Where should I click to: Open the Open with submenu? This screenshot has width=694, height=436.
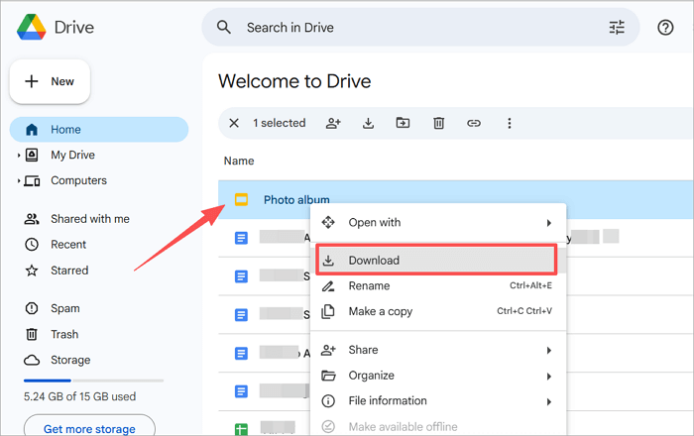[438, 222]
